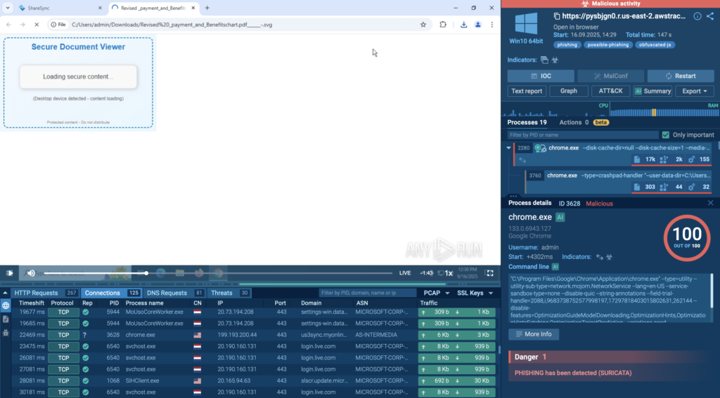Click the AI badge beside chrome.exe title
Image resolution: width=720 pixels, height=398 pixels.
tap(560, 218)
